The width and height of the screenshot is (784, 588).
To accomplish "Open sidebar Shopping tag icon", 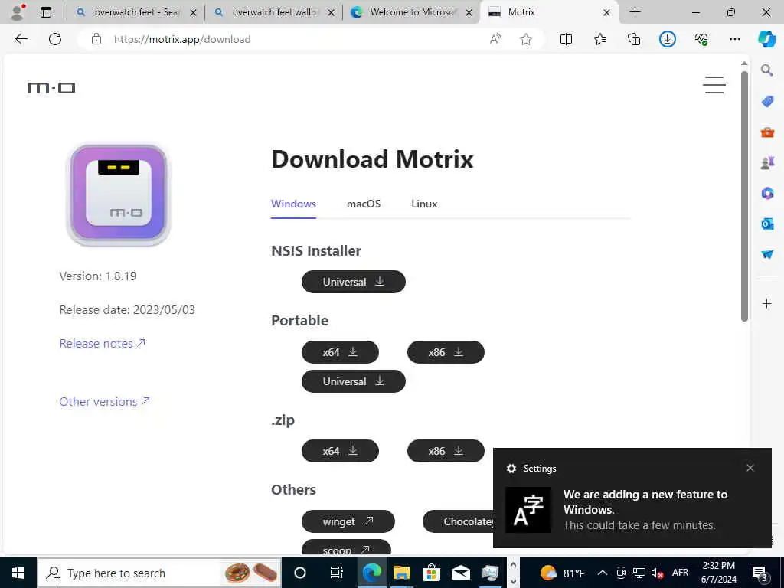I will pos(767,102).
